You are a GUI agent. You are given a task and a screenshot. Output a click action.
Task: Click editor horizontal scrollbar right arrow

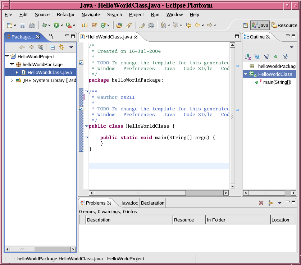[x=226, y=193]
